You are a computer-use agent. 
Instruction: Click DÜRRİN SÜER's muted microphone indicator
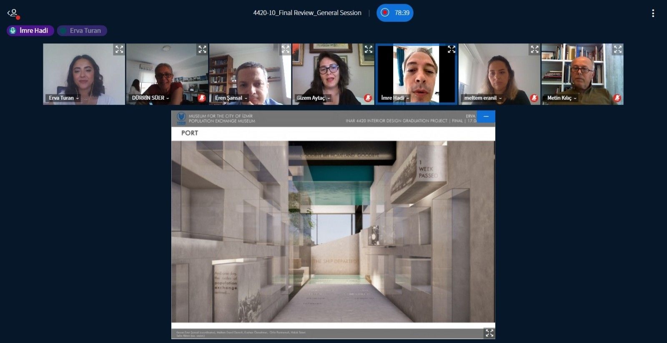click(202, 98)
